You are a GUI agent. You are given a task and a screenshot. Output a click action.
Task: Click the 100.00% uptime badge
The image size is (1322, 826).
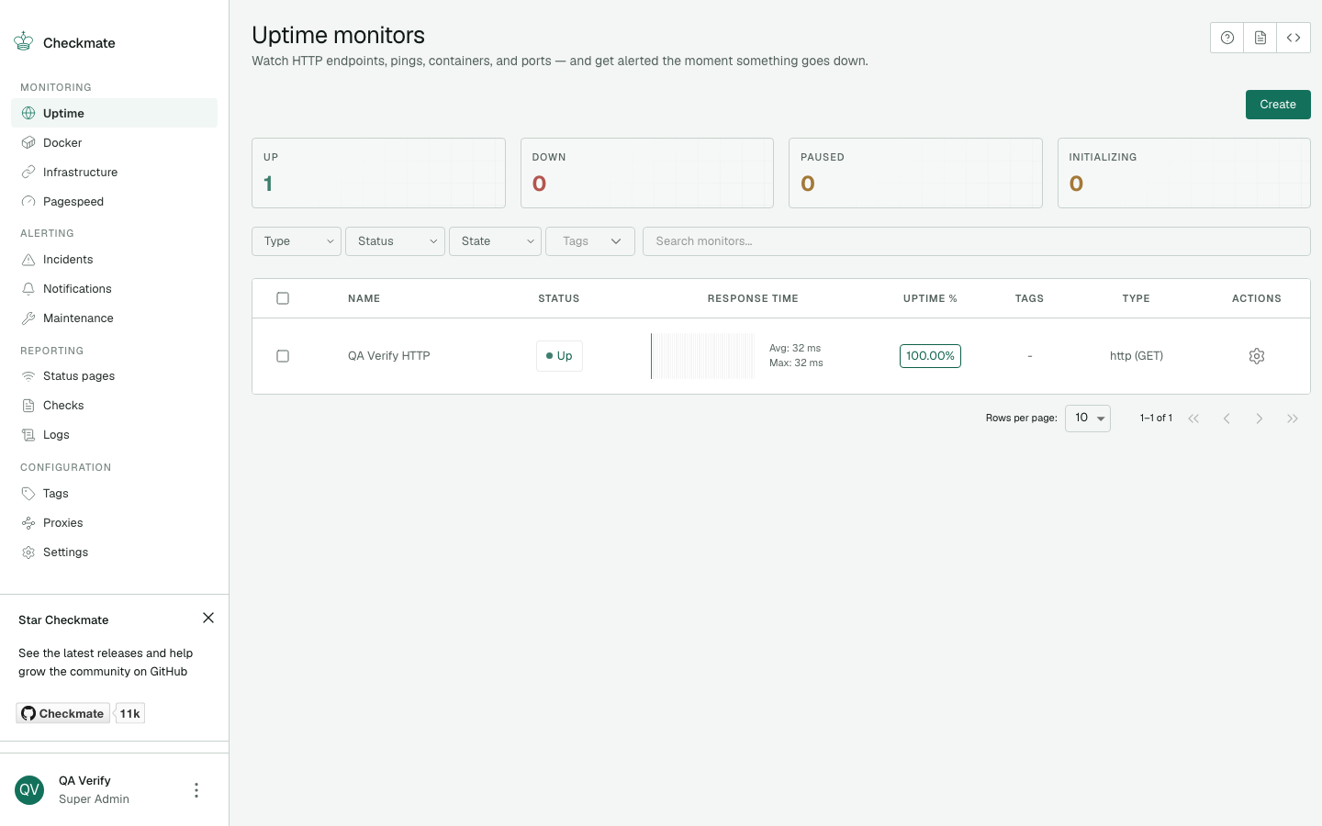pos(930,356)
